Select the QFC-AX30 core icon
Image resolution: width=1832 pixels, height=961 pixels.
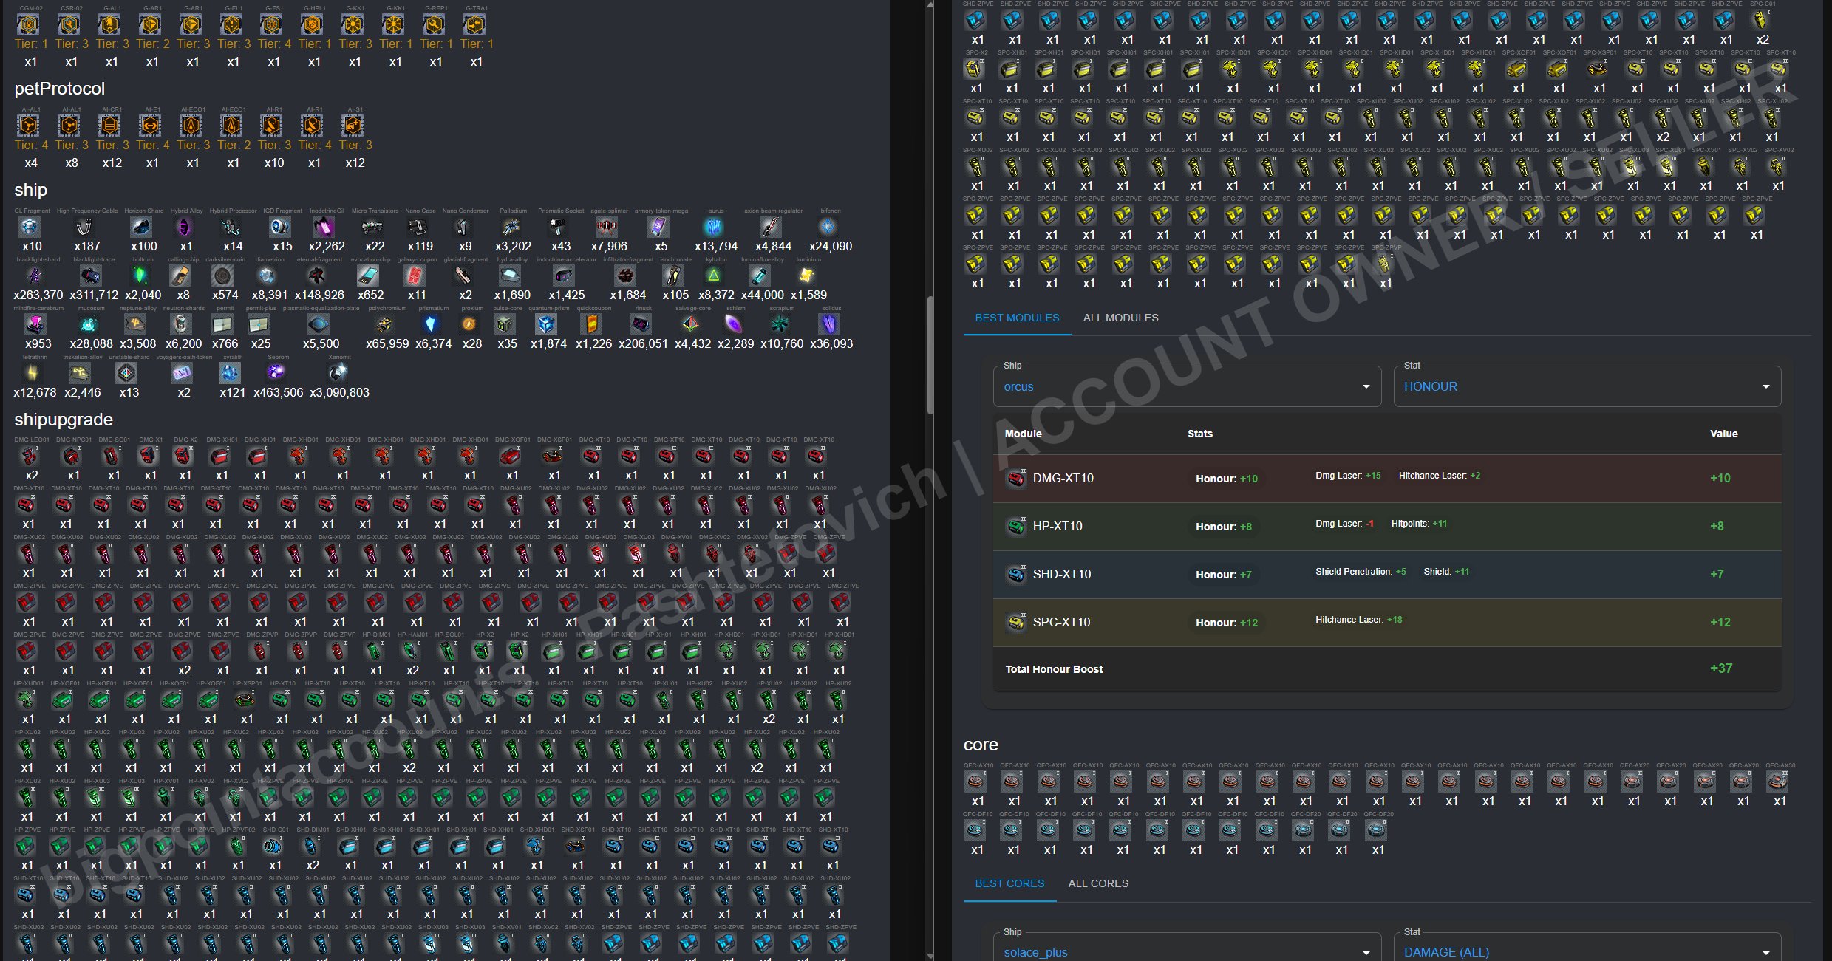1778,782
